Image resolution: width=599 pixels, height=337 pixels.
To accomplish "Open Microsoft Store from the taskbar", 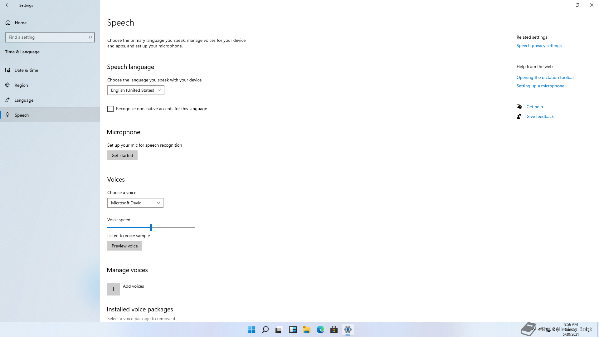I will [x=334, y=330].
